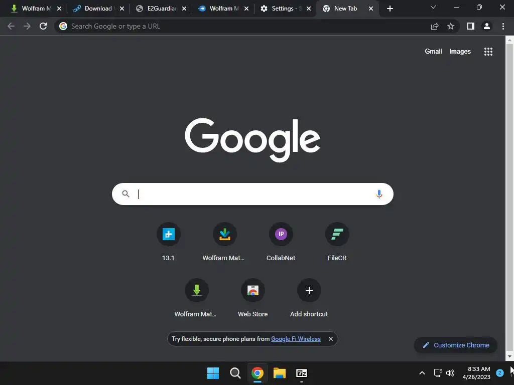Open Google Images link
Image resolution: width=514 pixels, height=385 pixels.
(460, 52)
